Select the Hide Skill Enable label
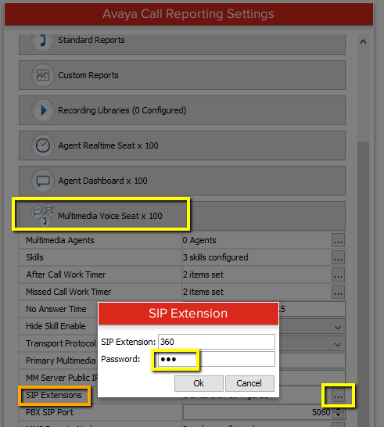 (56, 326)
